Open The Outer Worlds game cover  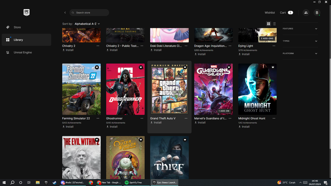tap(125, 158)
